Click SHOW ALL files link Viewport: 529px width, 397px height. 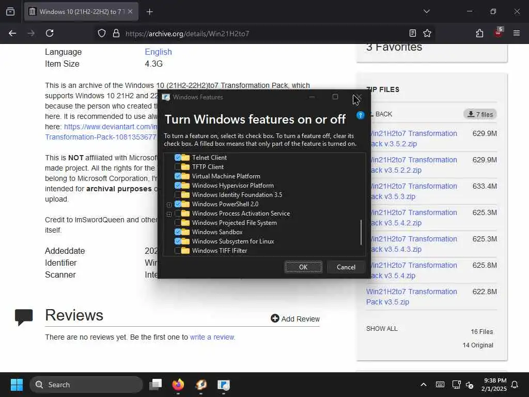(x=382, y=329)
